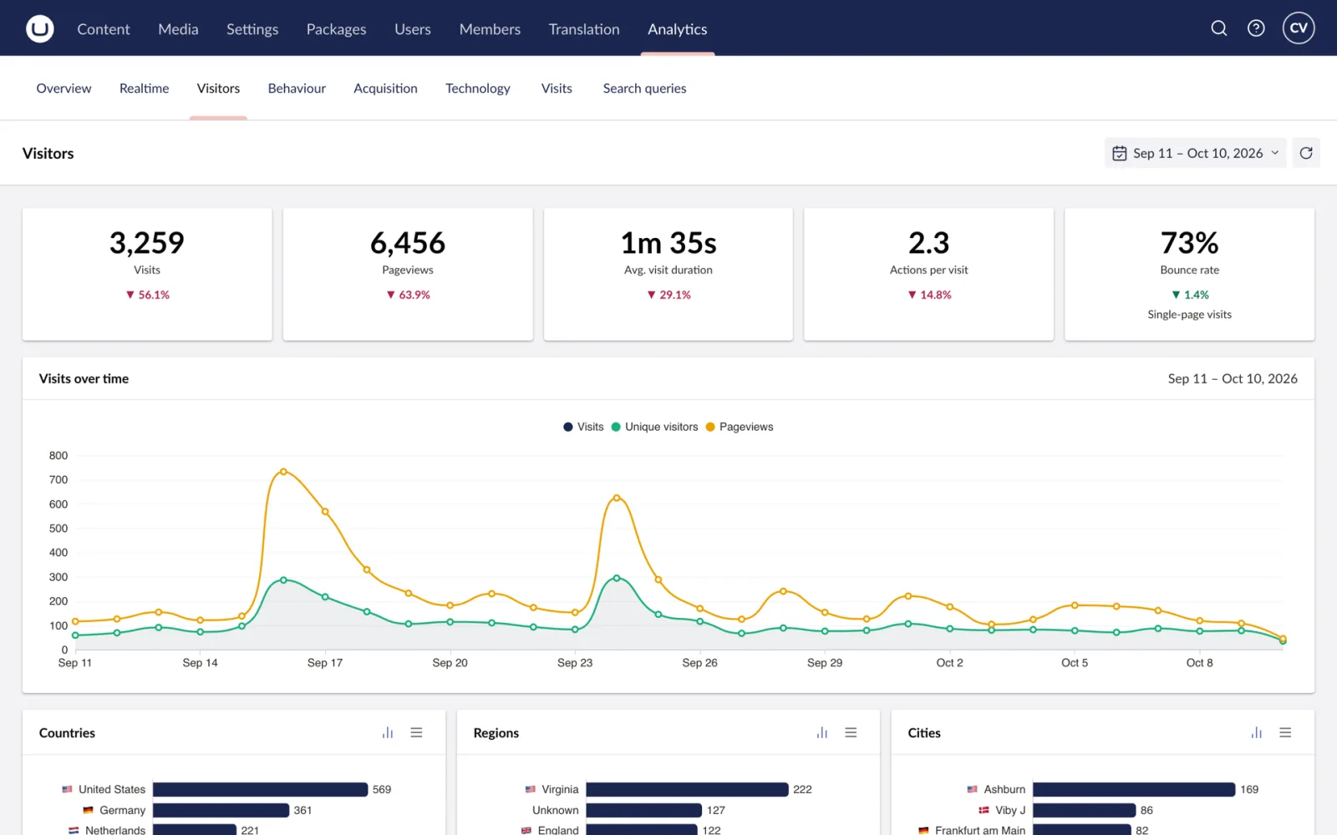Open the Members section

pyautogui.click(x=490, y=29)
